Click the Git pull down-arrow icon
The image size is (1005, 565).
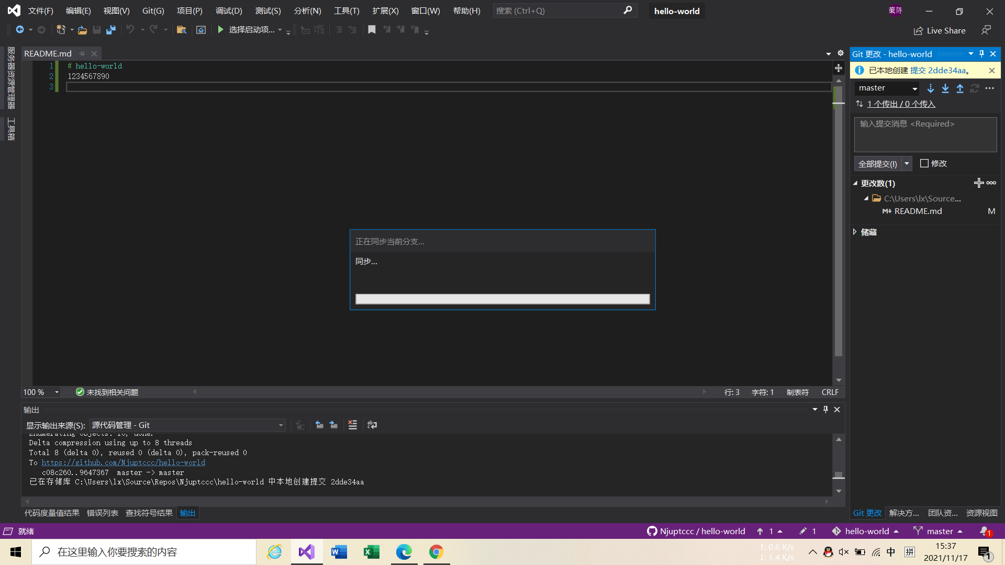point(945,88)
